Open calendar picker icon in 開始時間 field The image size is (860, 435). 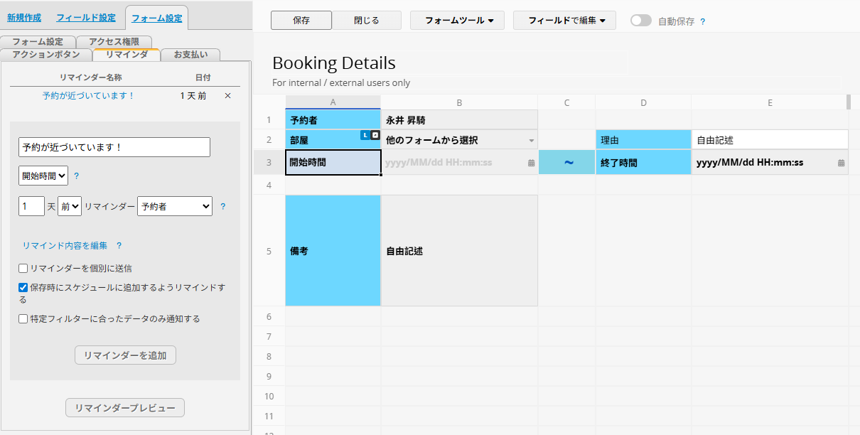[x=531, y=163]
